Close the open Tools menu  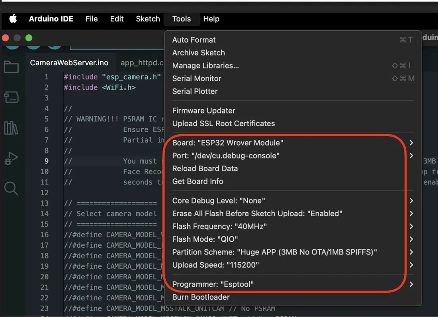click(182, 19)
